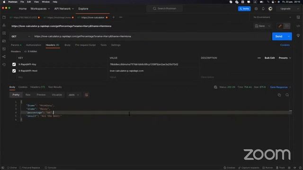Click the network globe icon near Status
303x170 pixels.
[215, 87]
